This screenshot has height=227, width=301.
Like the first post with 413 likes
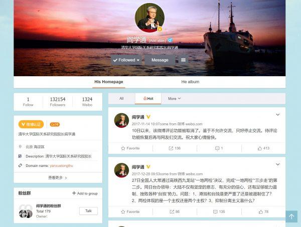point(263,148)
